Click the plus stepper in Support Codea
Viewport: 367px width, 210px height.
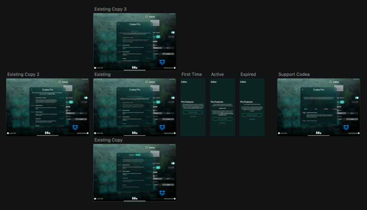tap(357, 102)
